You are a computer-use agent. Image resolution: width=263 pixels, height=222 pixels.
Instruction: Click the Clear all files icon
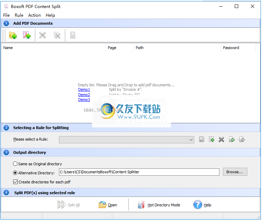(x=57, y=35)
